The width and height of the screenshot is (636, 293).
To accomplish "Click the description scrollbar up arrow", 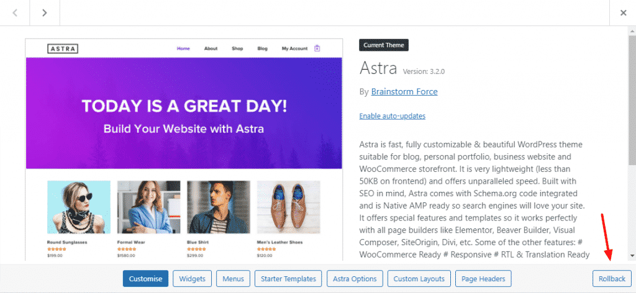I will 632,30.
